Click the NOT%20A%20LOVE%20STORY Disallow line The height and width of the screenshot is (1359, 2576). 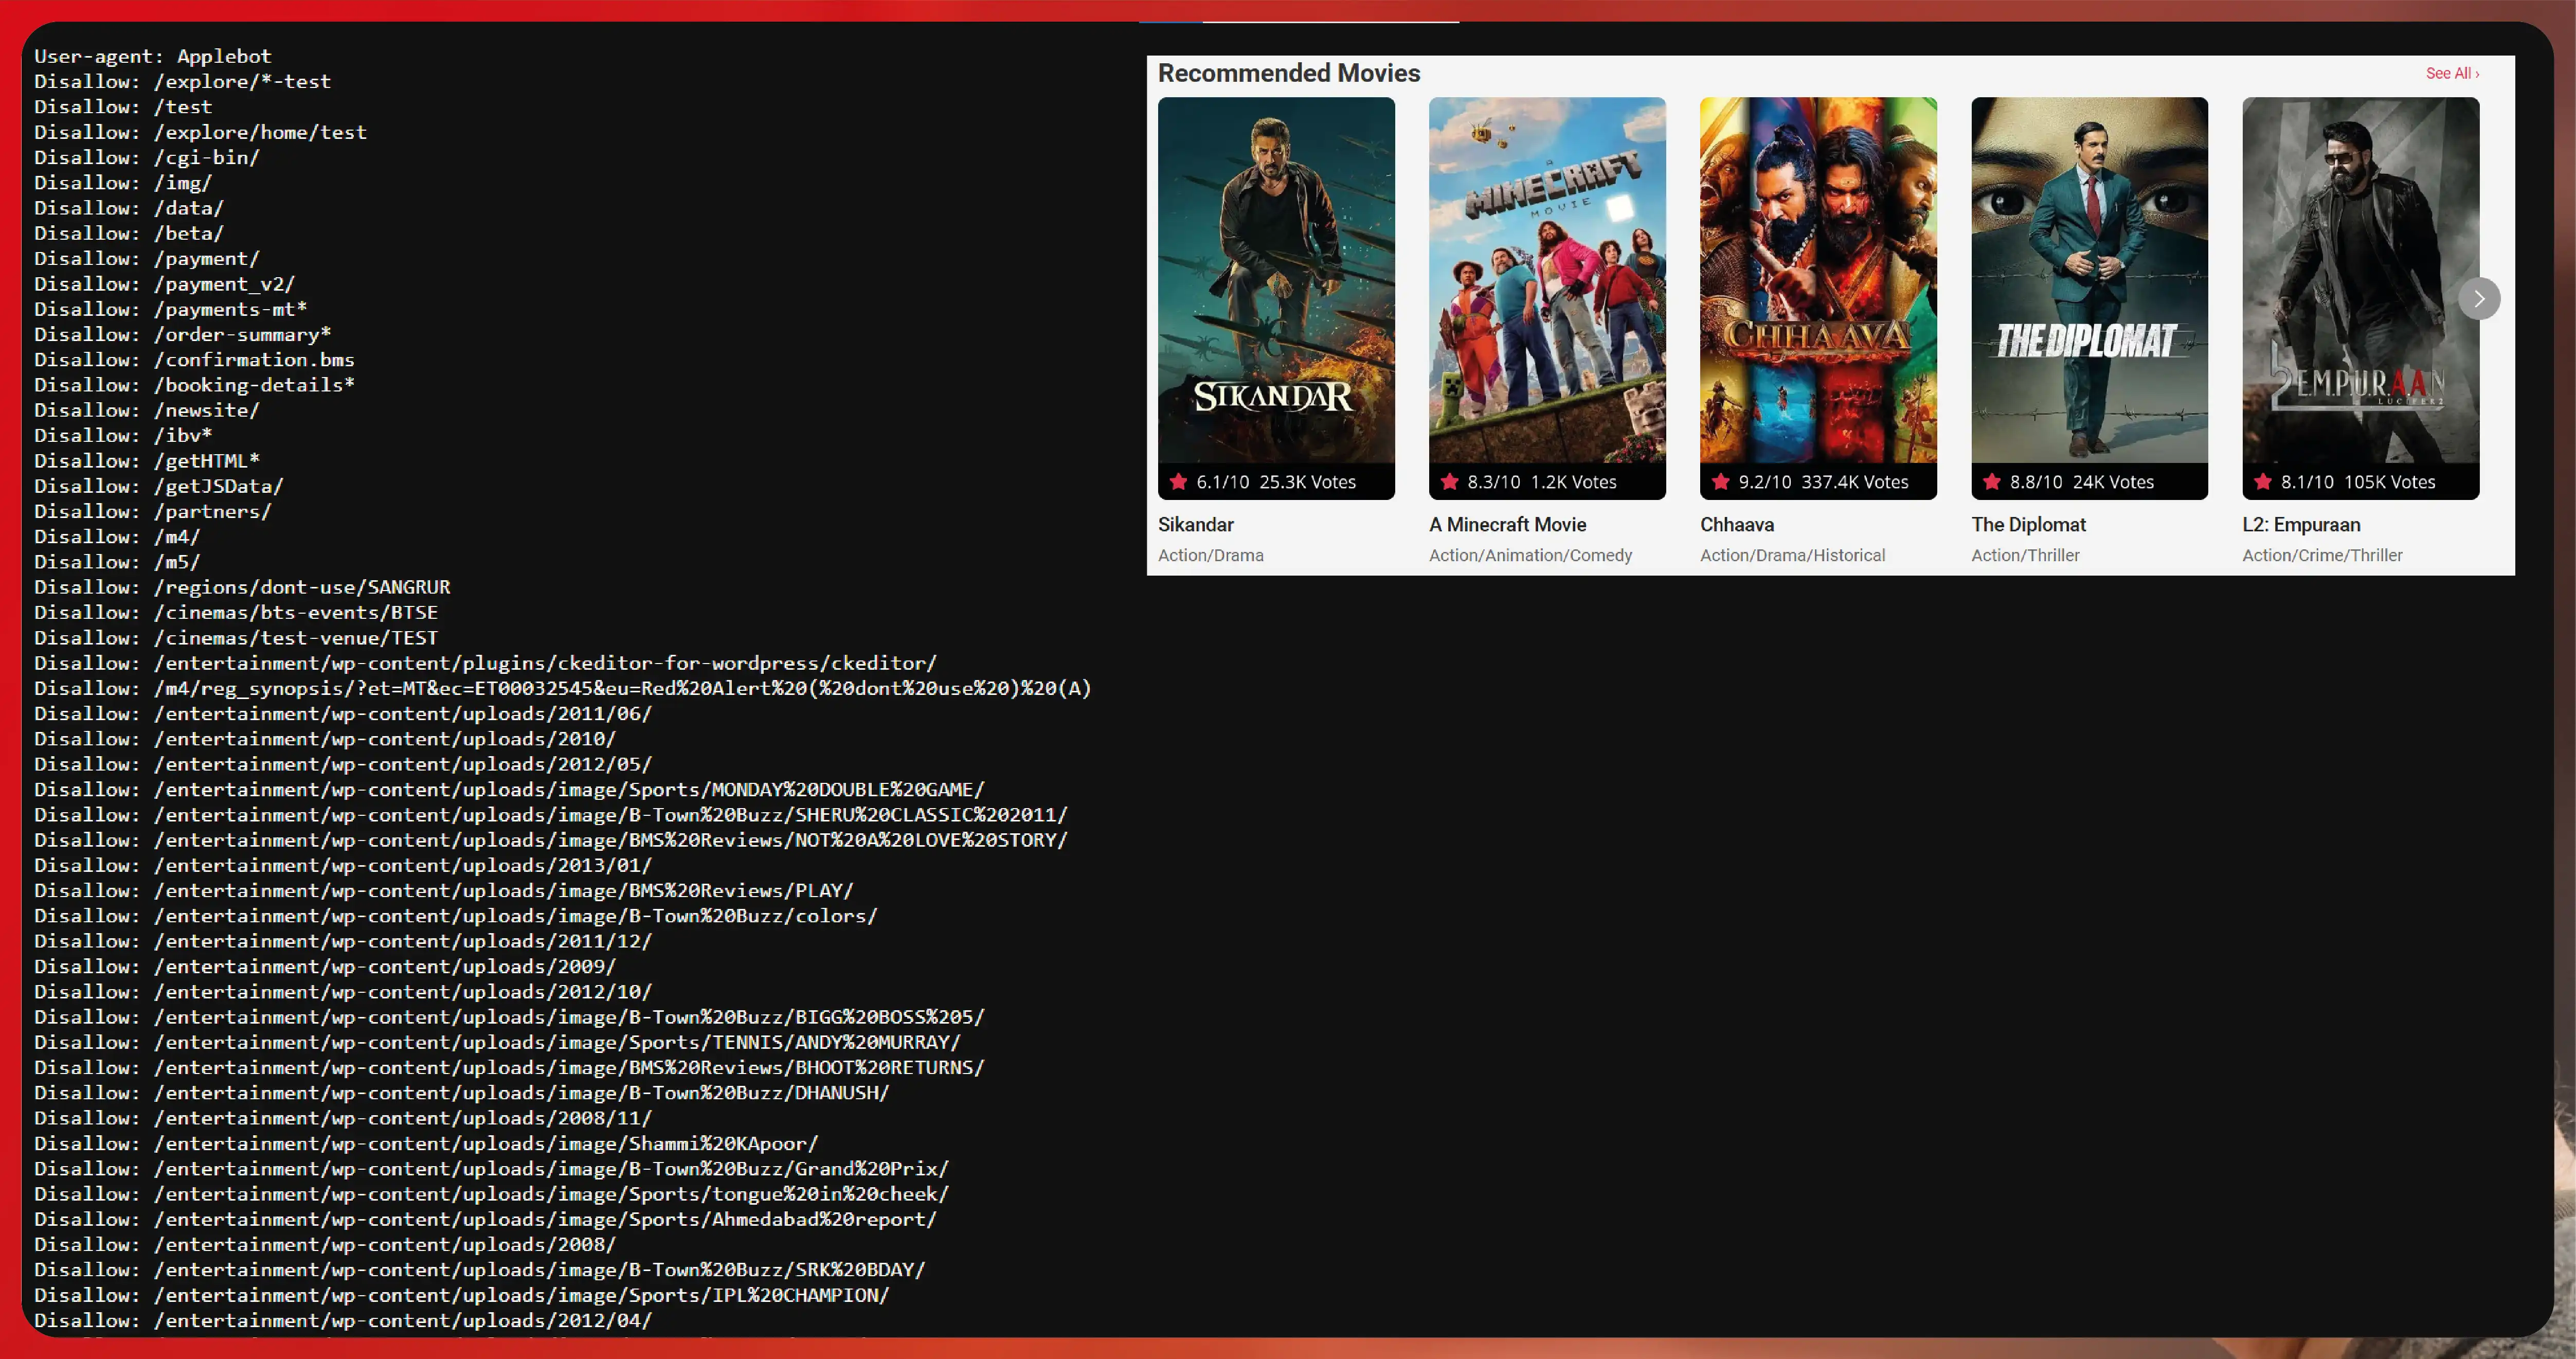[551, 840]
